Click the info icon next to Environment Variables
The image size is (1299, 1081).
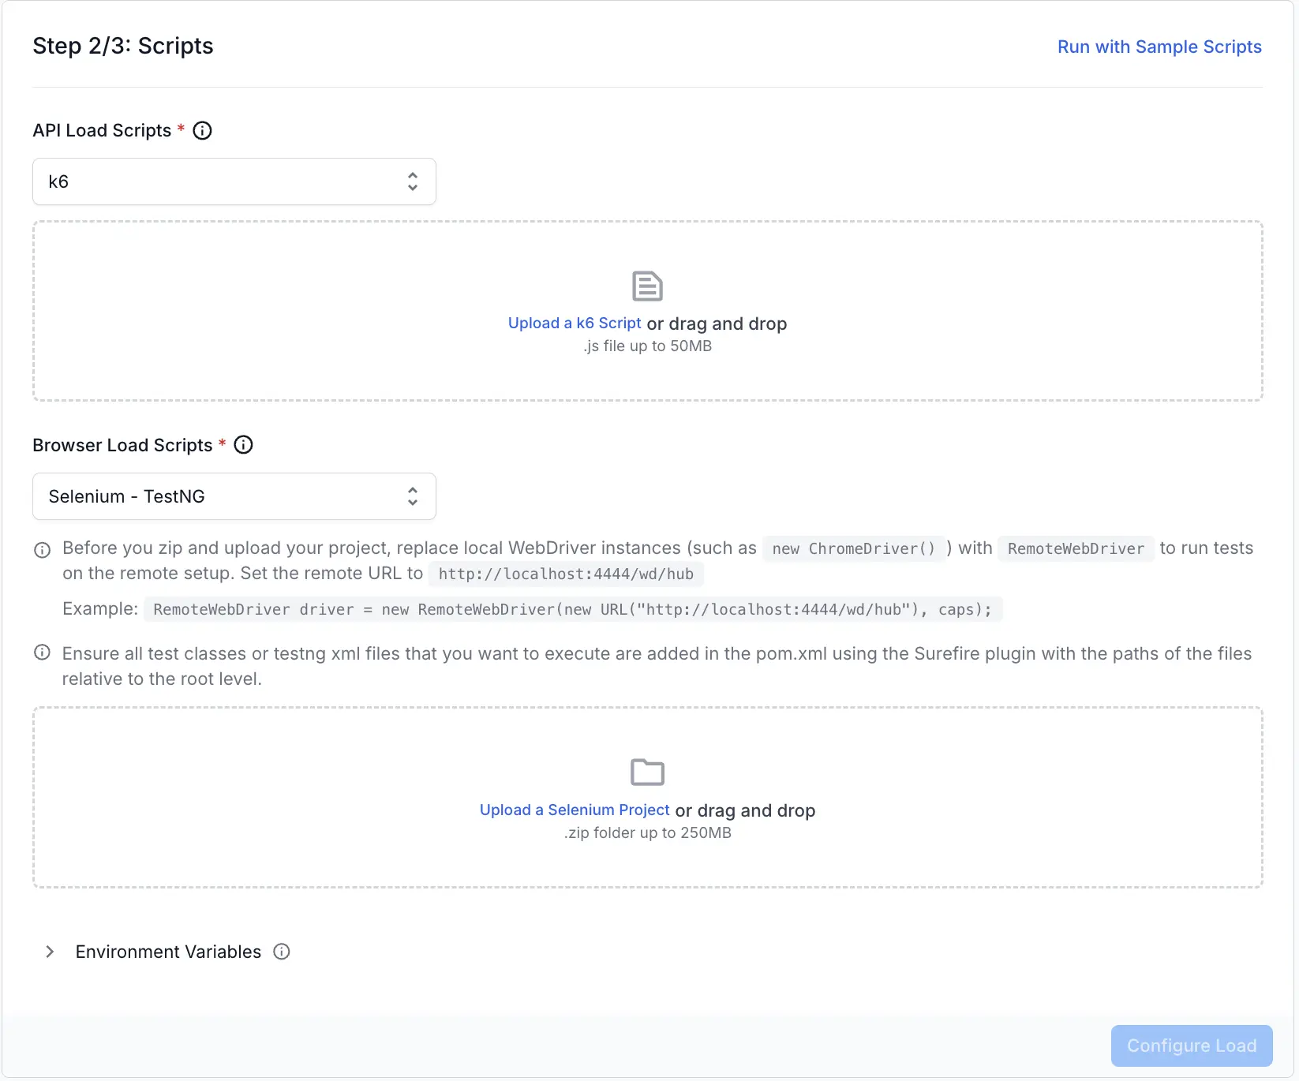pyautogui.click(x=282, y=952)
